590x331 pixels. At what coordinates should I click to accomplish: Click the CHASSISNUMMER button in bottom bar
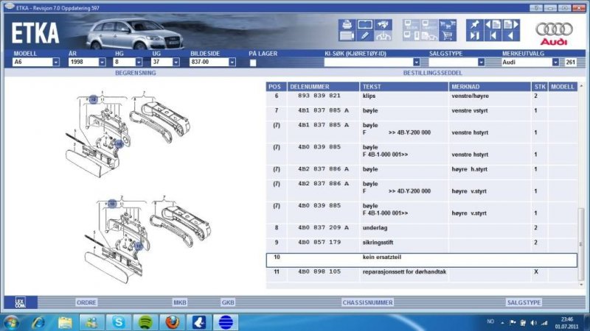point(367,302)
